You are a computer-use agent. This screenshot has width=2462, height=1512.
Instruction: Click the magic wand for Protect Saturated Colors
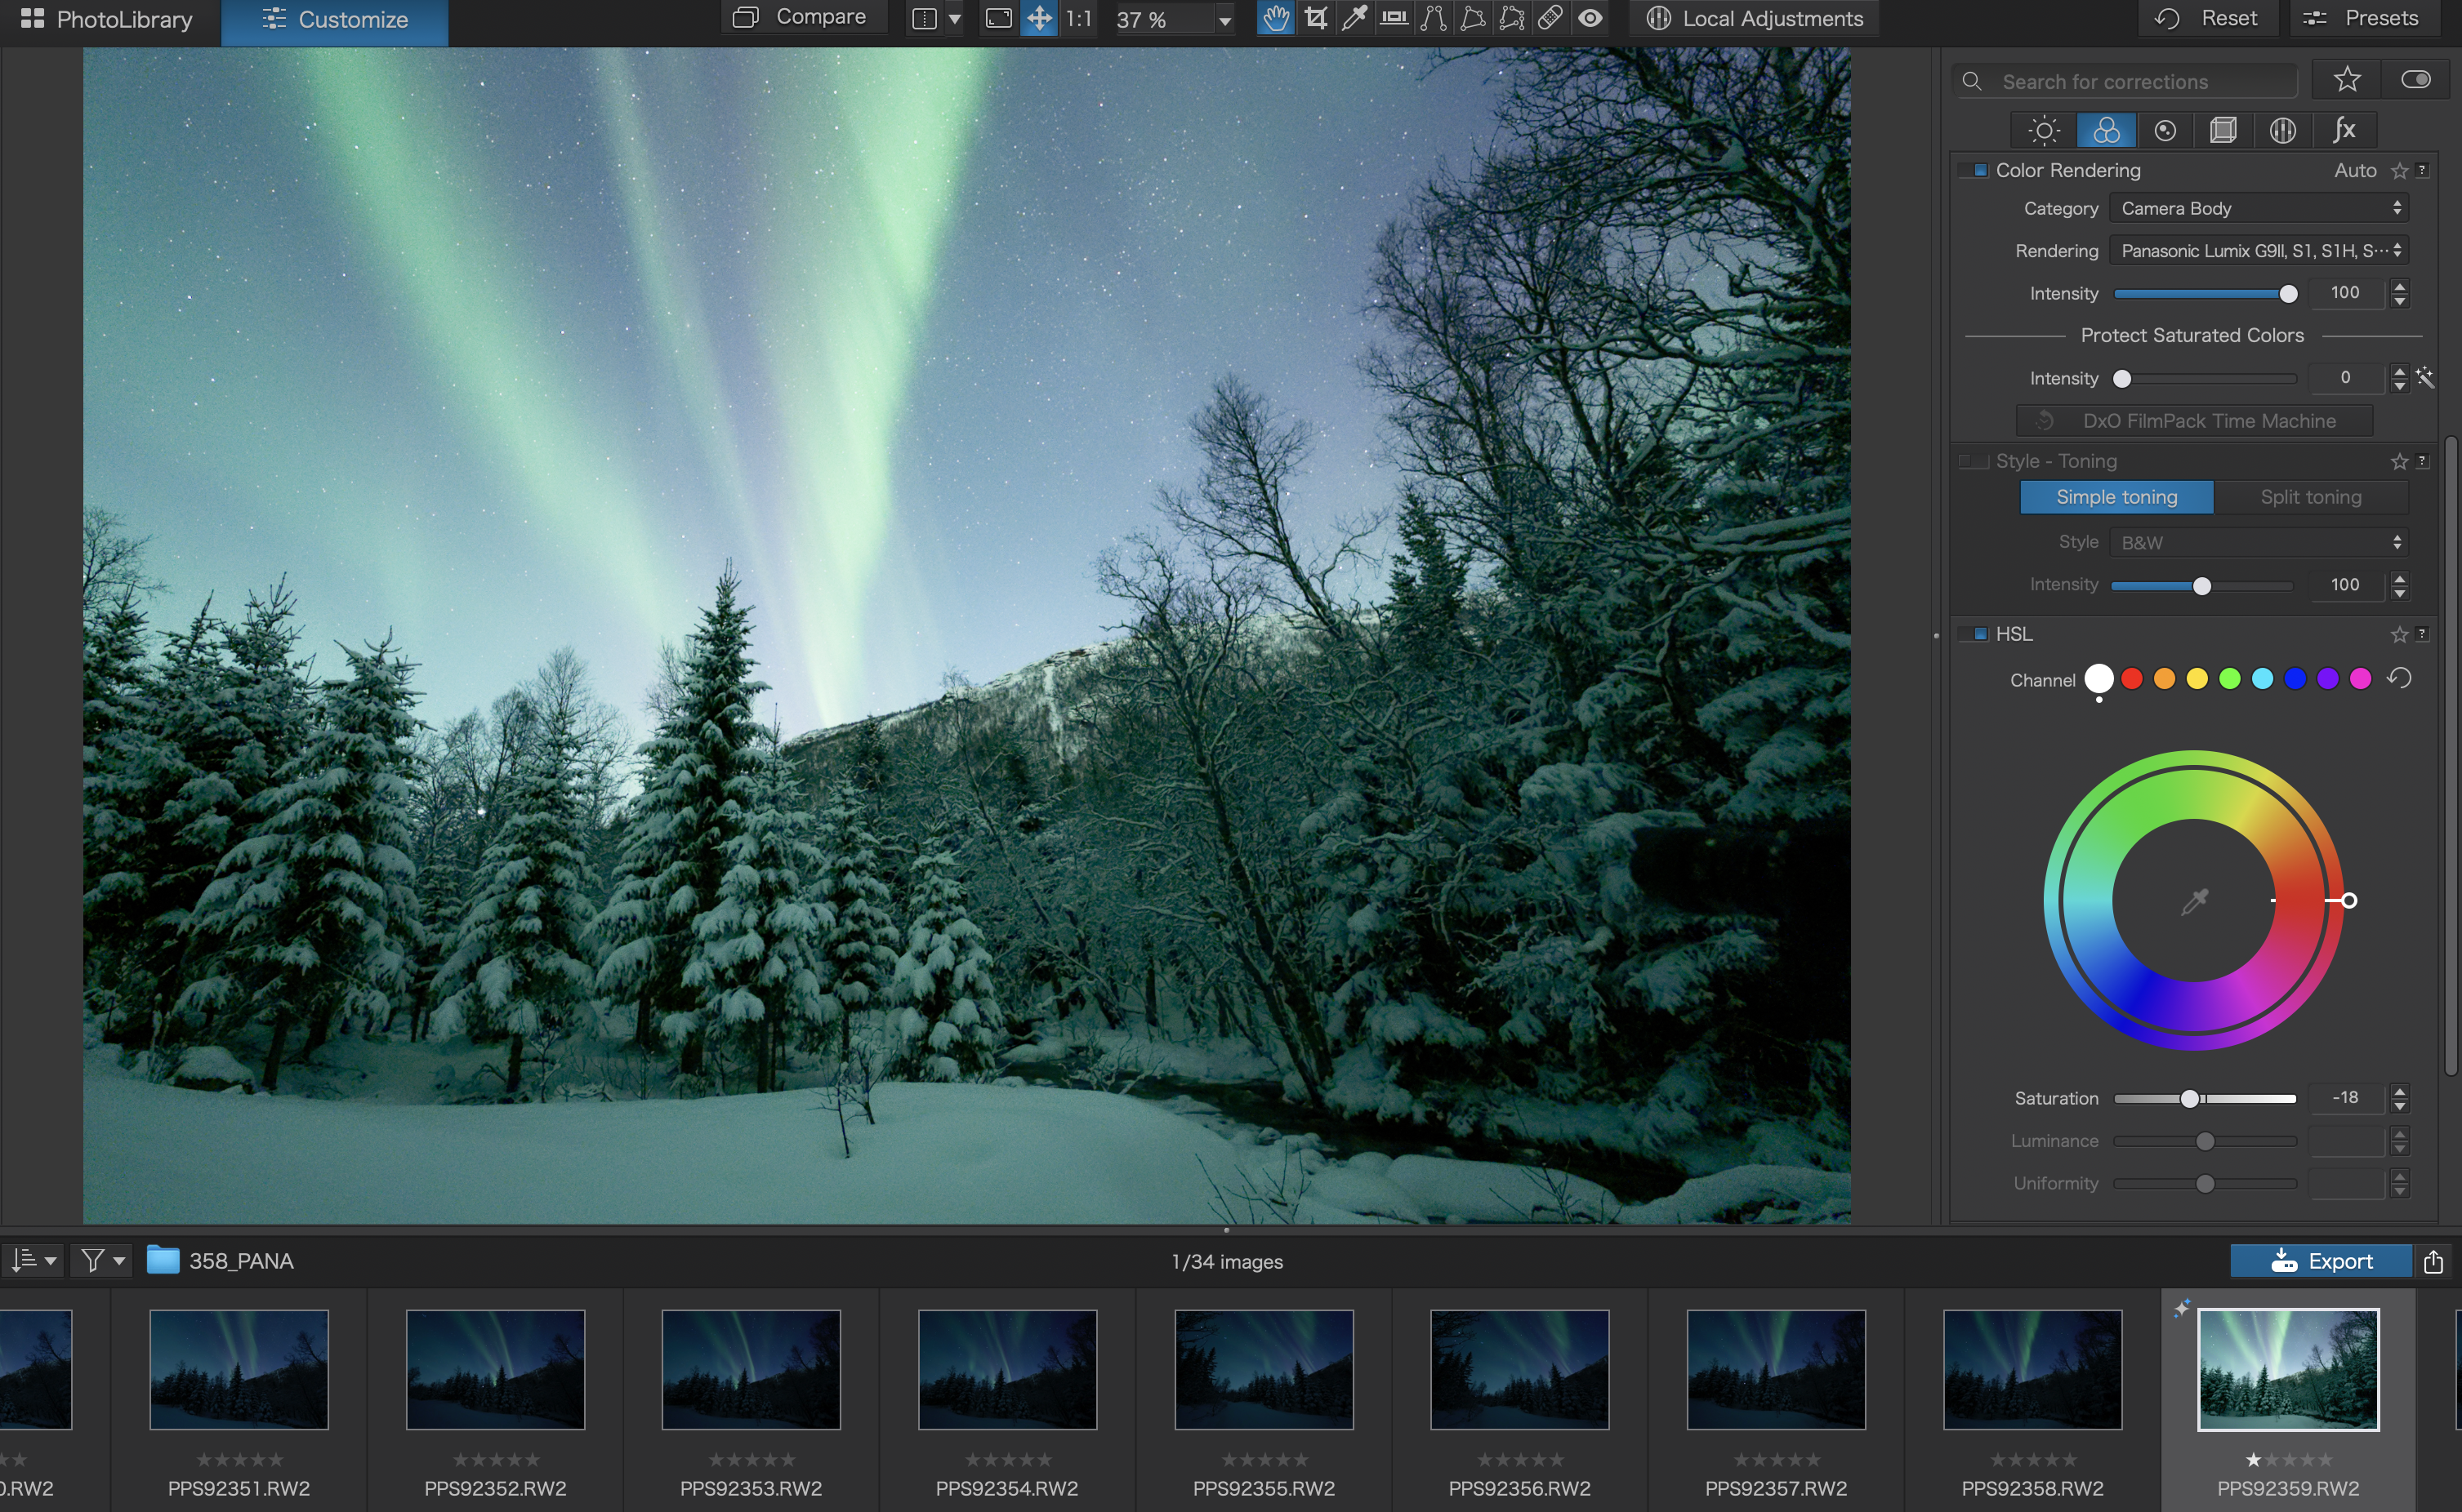(2424, 377)
